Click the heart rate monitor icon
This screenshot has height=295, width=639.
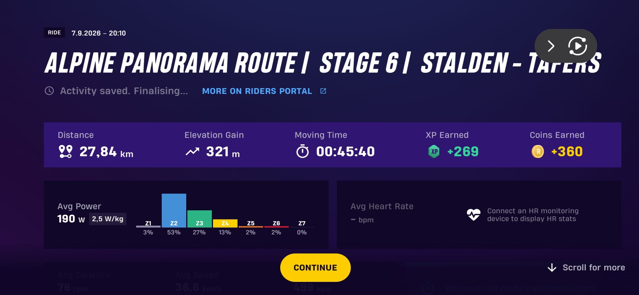(x=474, y=215)
